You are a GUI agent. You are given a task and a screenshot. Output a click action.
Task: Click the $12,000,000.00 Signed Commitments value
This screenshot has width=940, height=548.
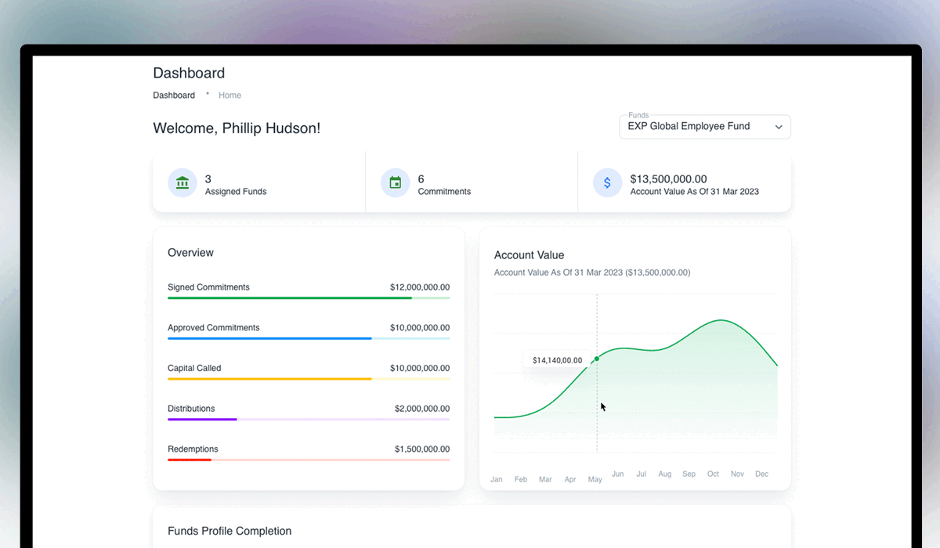click(420, 287)
